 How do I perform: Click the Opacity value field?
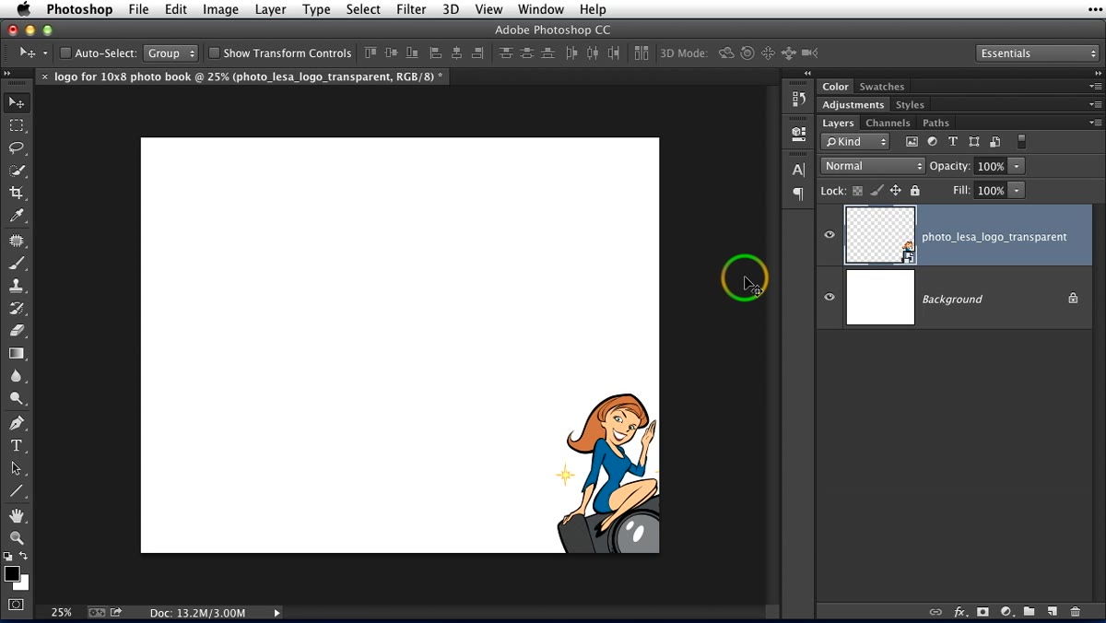click(x=991, y=166)
